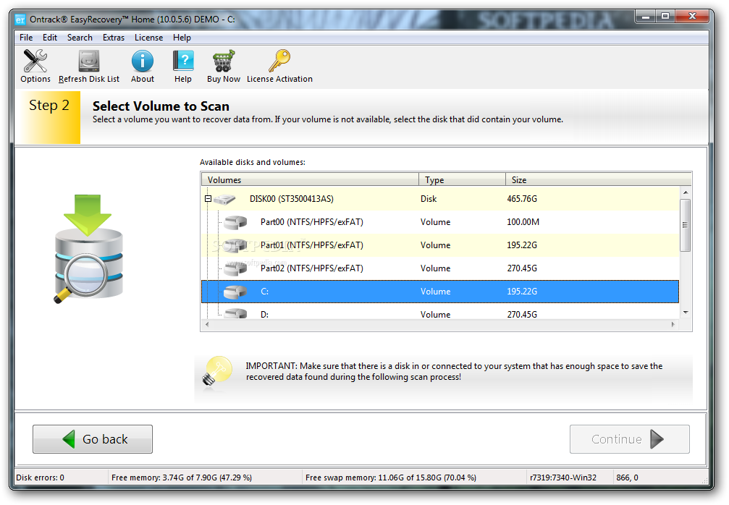Click the DISK00 hard drive icon

tap(224, 199)
